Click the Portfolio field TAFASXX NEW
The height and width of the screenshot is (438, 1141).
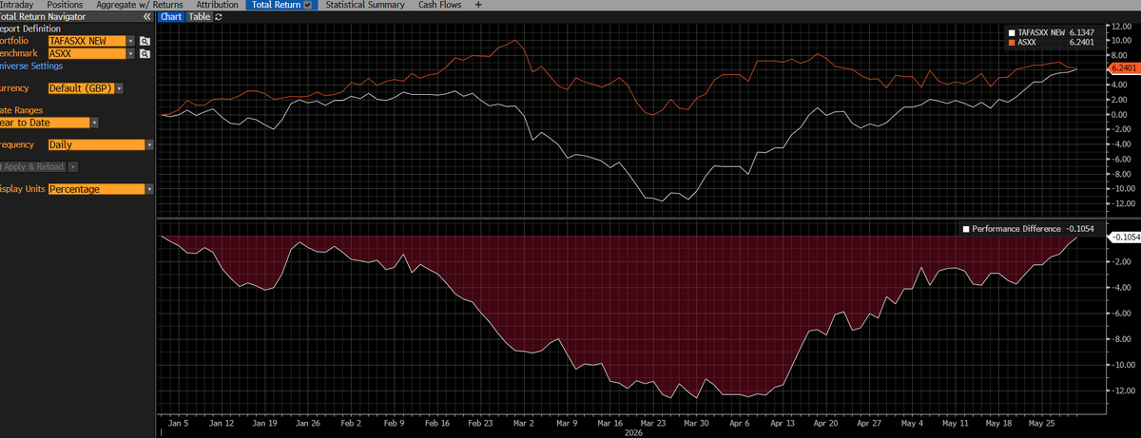tap(87, 42)
